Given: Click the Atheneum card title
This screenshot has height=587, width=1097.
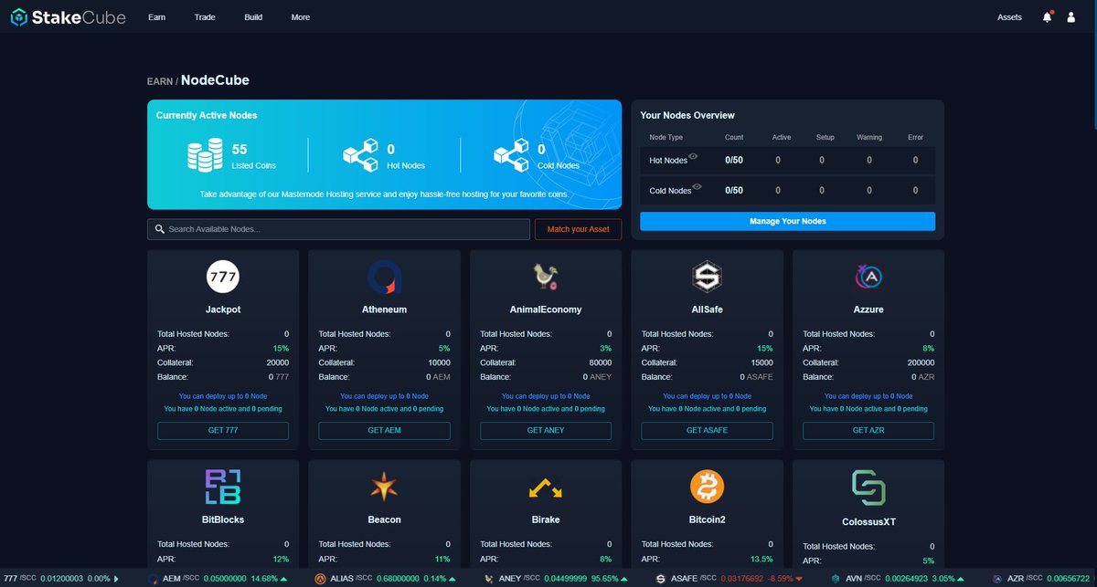Looking at the screenshot, I should pyautogui.click(x=385, y=309).
